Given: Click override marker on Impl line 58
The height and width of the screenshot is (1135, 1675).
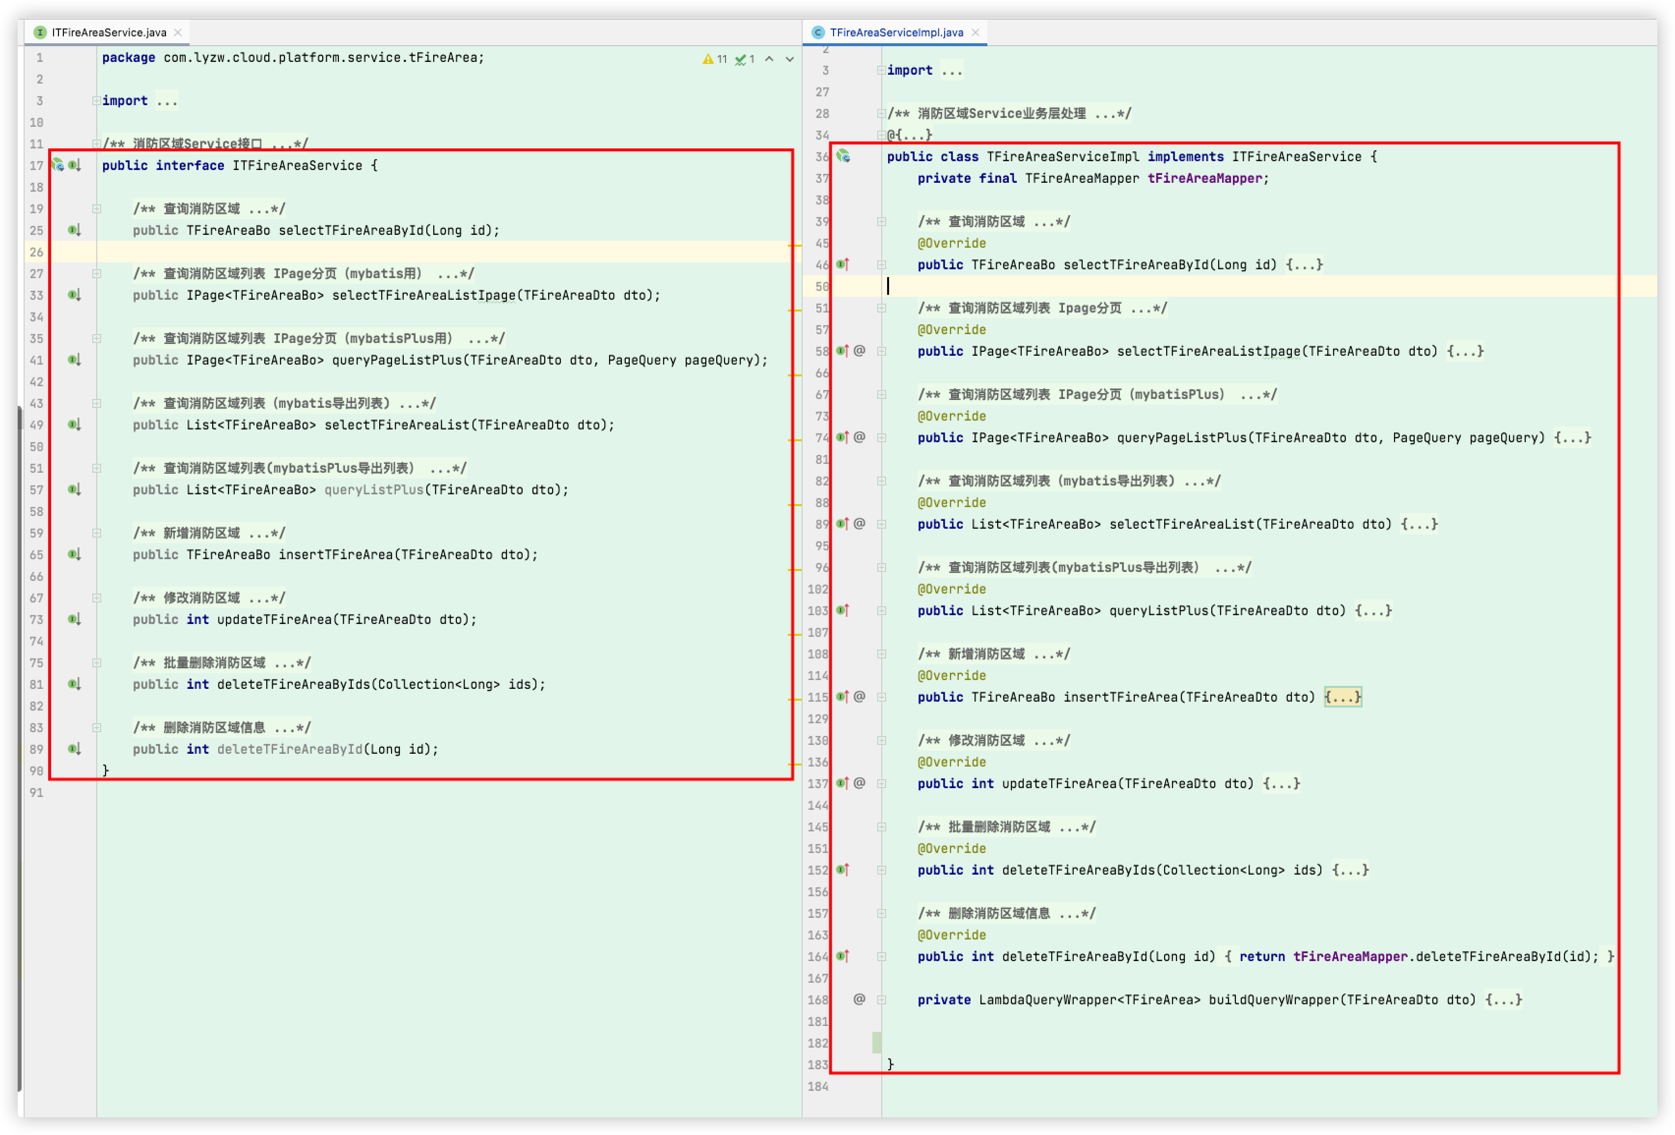Looking at the screenshot, I should point(842,351).
